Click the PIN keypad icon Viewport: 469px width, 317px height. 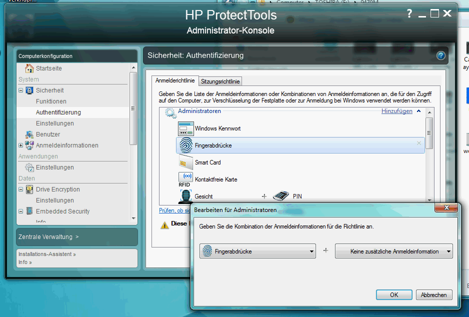pyautogui.click(x=281, y=196)
